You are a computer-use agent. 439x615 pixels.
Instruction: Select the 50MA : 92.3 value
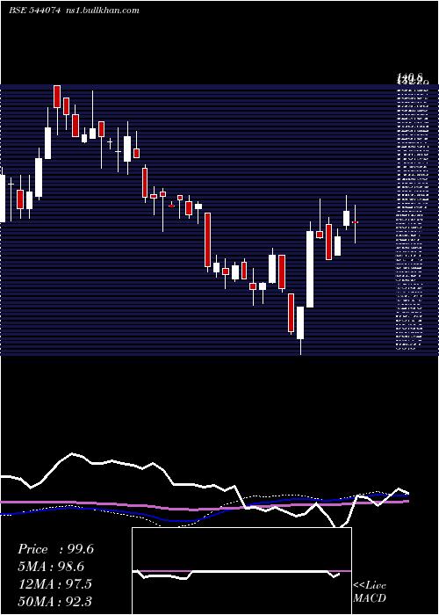tap(55, 601)
